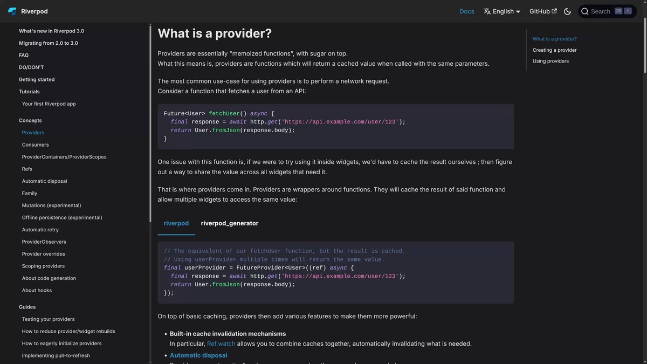
Task: Click the fetchUser code block
Action: [x=336, y=126]
